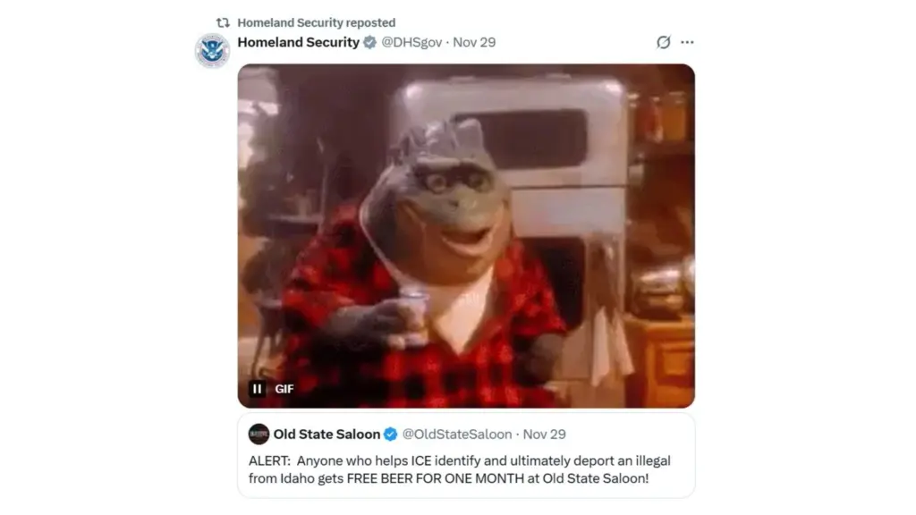Click Homeland Security verified badge
The width and height of the screenshot is (916, 515).
pyautogui.click(x=369, y=42)
